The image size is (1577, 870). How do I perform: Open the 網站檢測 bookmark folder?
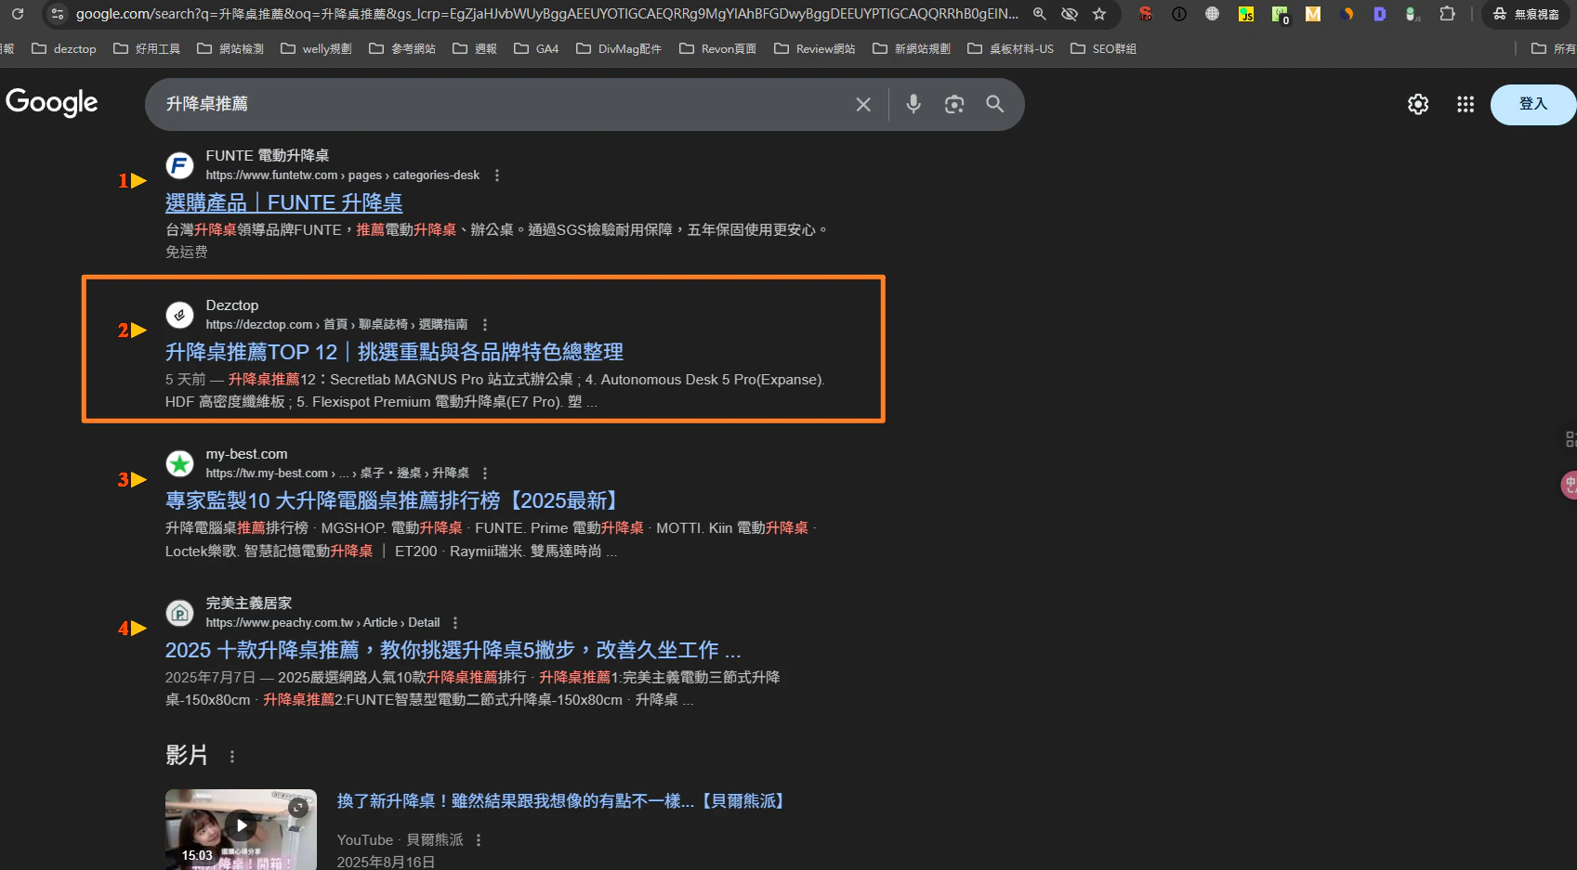(x=230, y=48)
